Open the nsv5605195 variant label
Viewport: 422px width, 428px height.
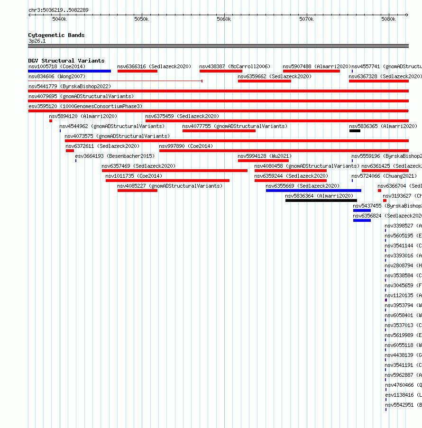click(x=403, y=236)
